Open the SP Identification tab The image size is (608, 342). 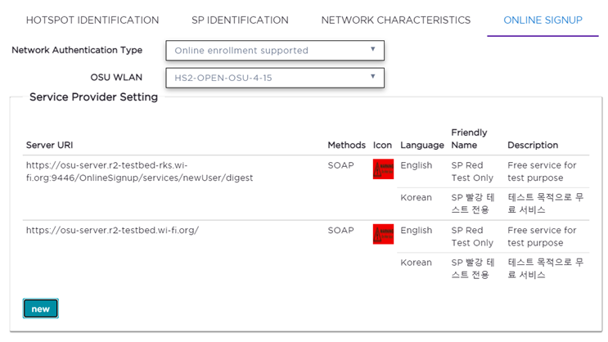240,20
